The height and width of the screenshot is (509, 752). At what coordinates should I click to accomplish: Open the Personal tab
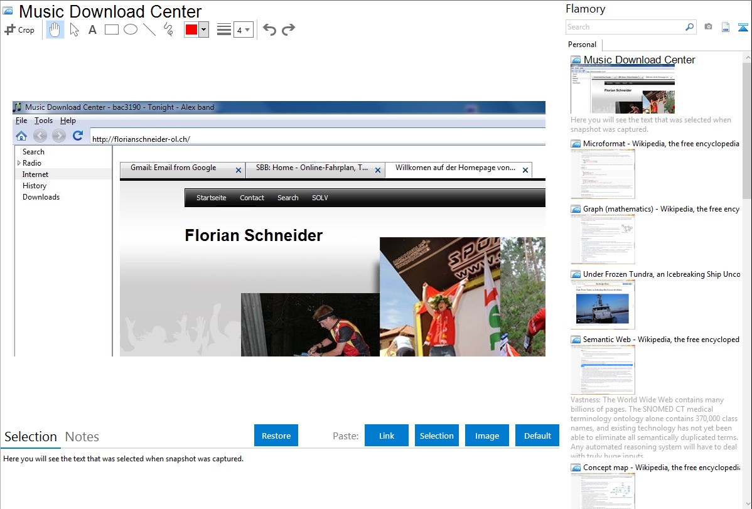click(x=582, y=45)
